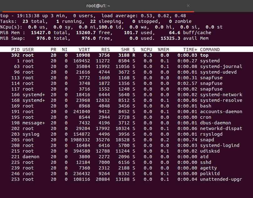
Task: Click the %CPU column header
Action: [x=146, y=49]
